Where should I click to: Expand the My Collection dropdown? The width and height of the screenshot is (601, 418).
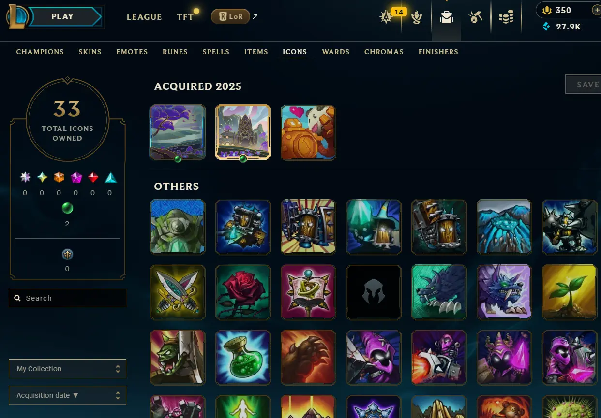67,369
